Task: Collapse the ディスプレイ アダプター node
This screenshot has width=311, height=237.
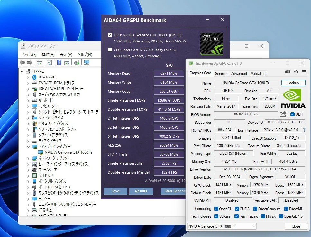Action: point(28,147)
